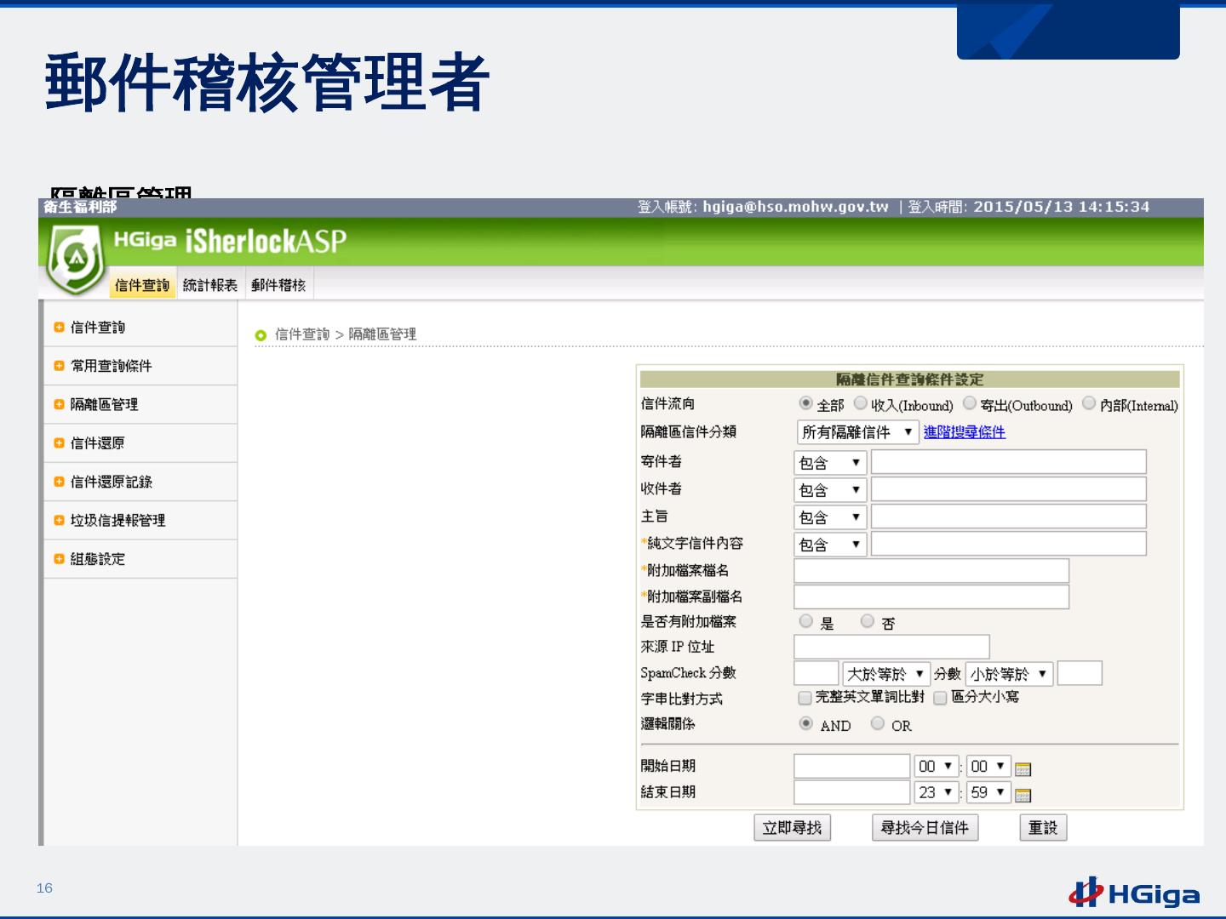This screenshot has width=1226, height=919.
Task: Click the 開始日期 date input field
Action: [852, 767]
